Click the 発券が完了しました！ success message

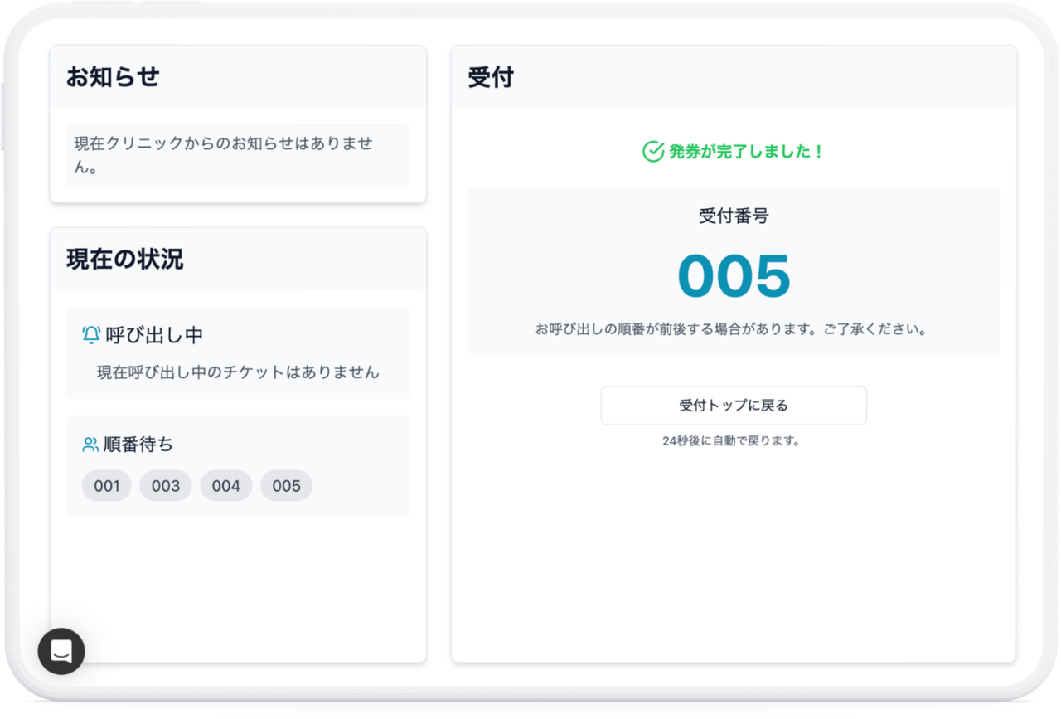742,152
